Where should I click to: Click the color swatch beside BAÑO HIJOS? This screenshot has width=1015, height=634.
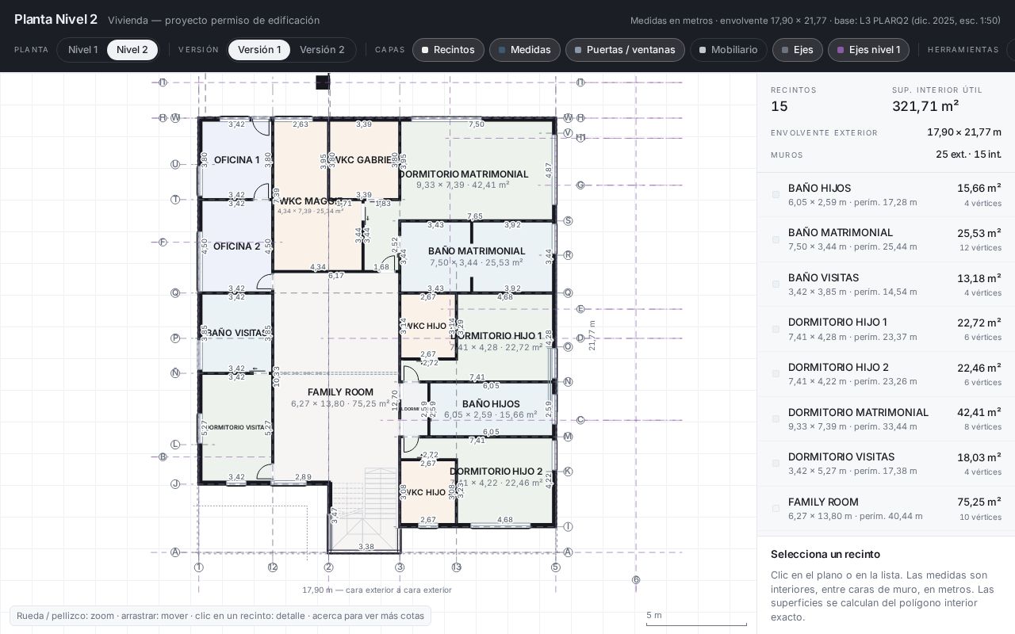[776, 195]
